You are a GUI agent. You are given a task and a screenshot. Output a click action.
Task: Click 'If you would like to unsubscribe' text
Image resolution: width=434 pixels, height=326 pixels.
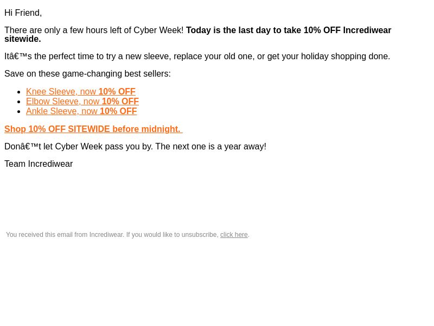click(172, 235)
